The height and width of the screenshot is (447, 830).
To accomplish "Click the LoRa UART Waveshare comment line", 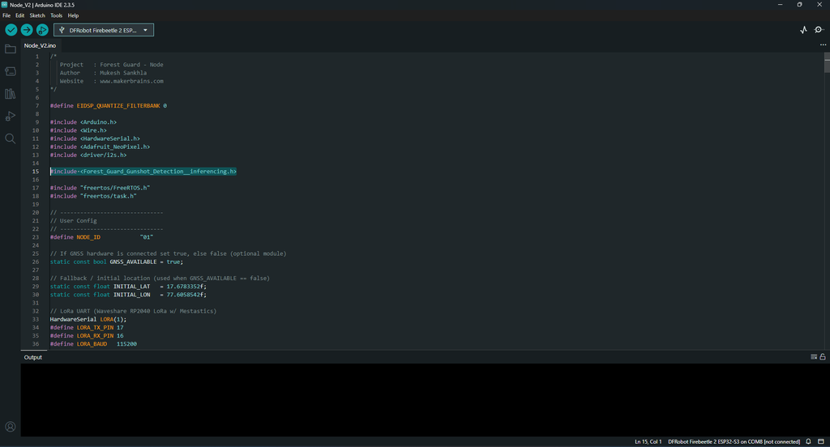I will tap(134, 311).
